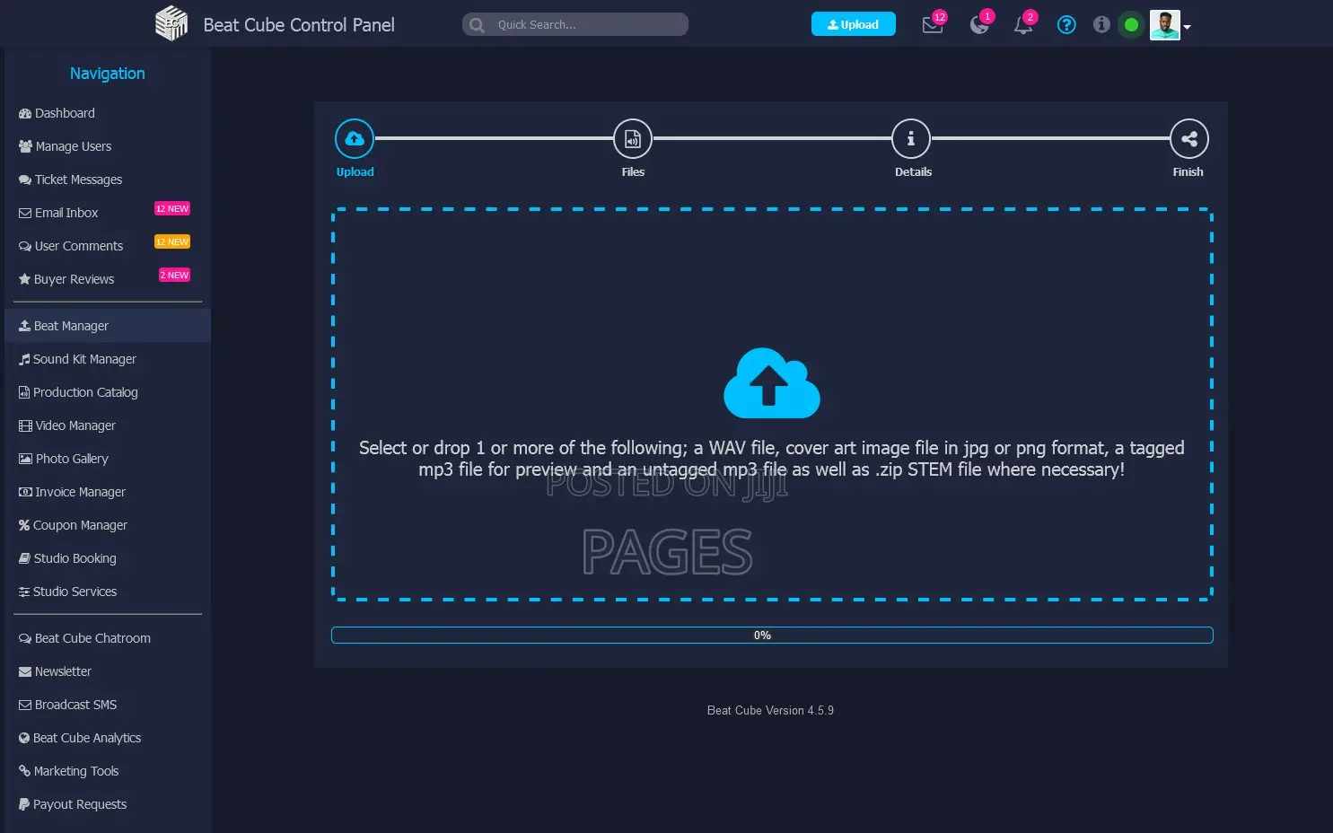The height and width of the screenshot is (833, 1333).
Task: Click the file drop zone instructions text
Action: pos(772,459)
